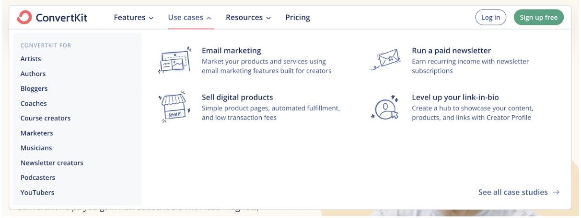Open the Newsletter creators use case
This screenshot has width=581, height=218.
coord(52,163)
